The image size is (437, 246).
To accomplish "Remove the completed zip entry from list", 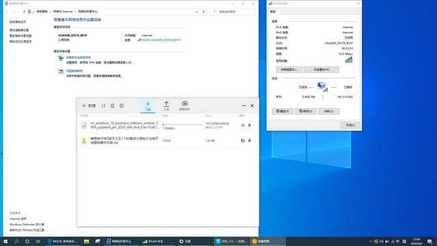I will tap(249, 141).
